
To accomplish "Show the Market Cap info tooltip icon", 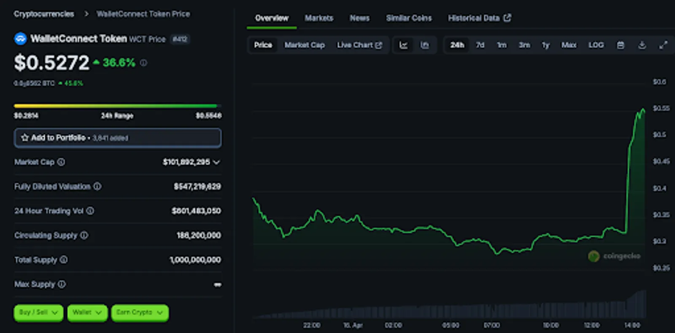I will pos(61,162).
